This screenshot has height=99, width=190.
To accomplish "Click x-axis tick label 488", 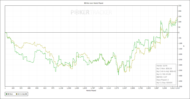I will tap(29, 88).
